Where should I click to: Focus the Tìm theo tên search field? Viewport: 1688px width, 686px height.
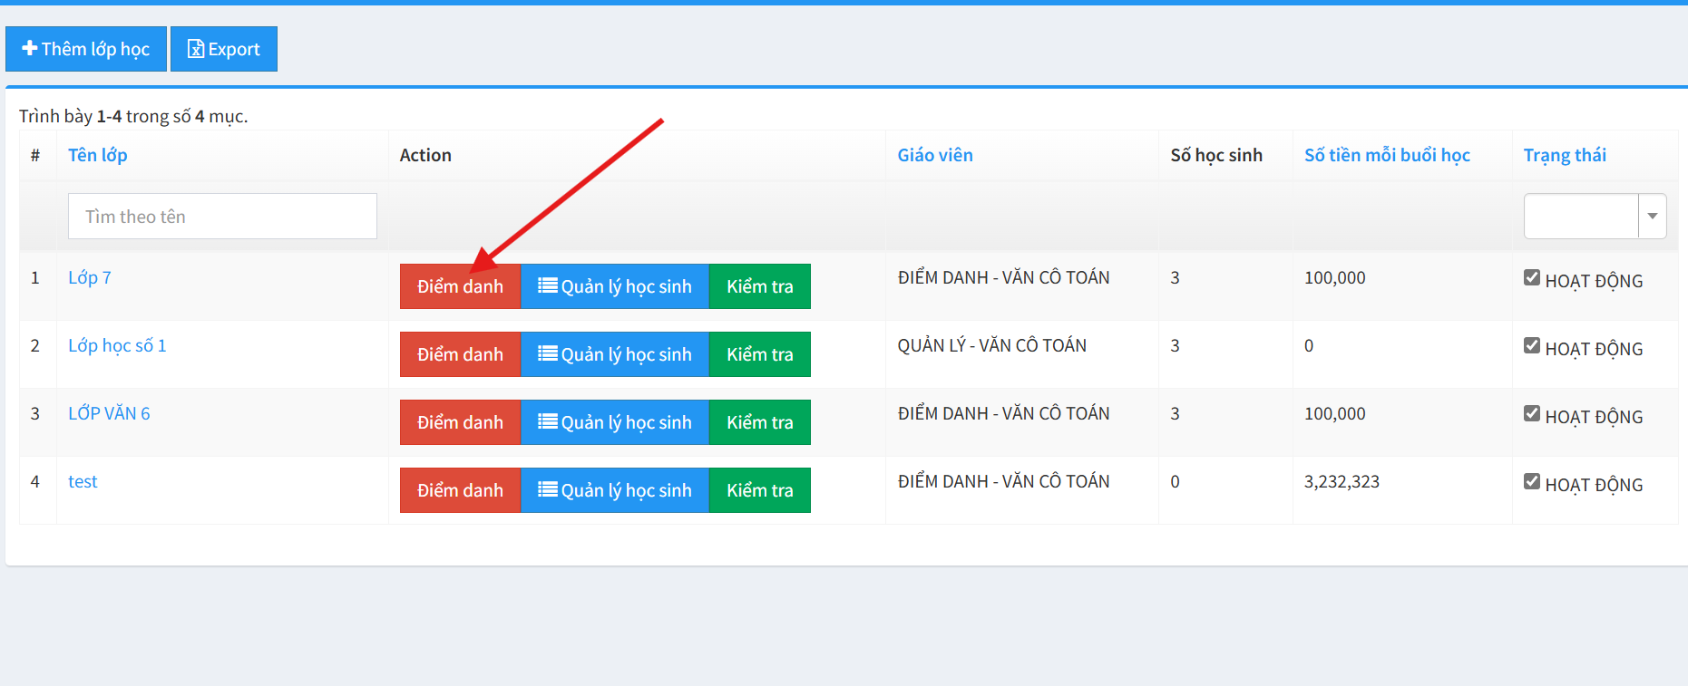coord(222,217)
